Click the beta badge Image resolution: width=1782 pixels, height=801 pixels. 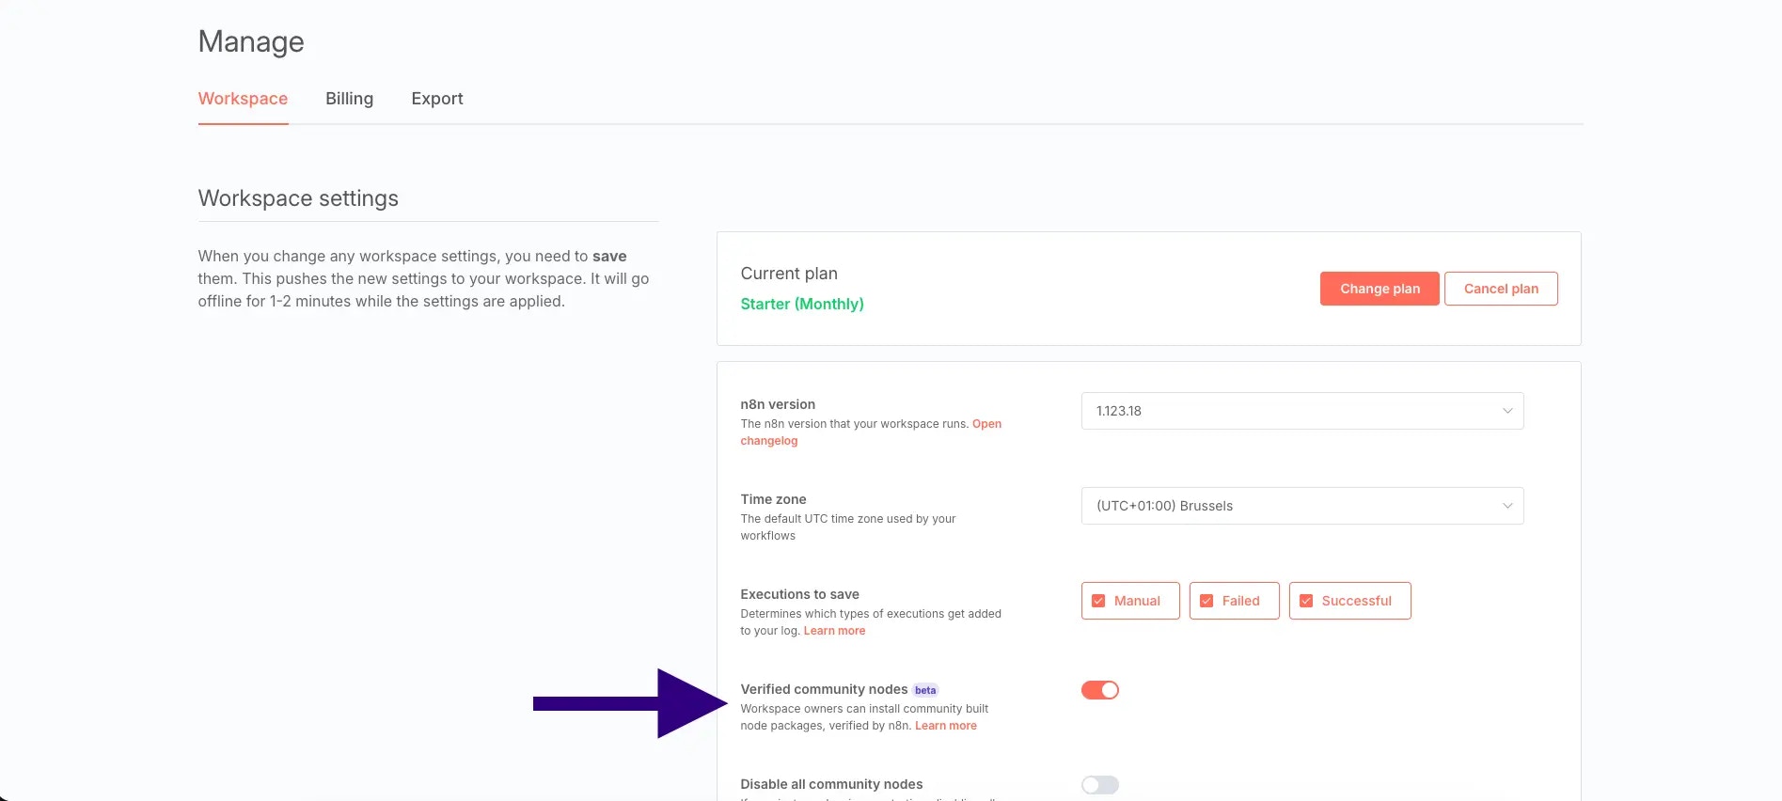coord(925,690)
